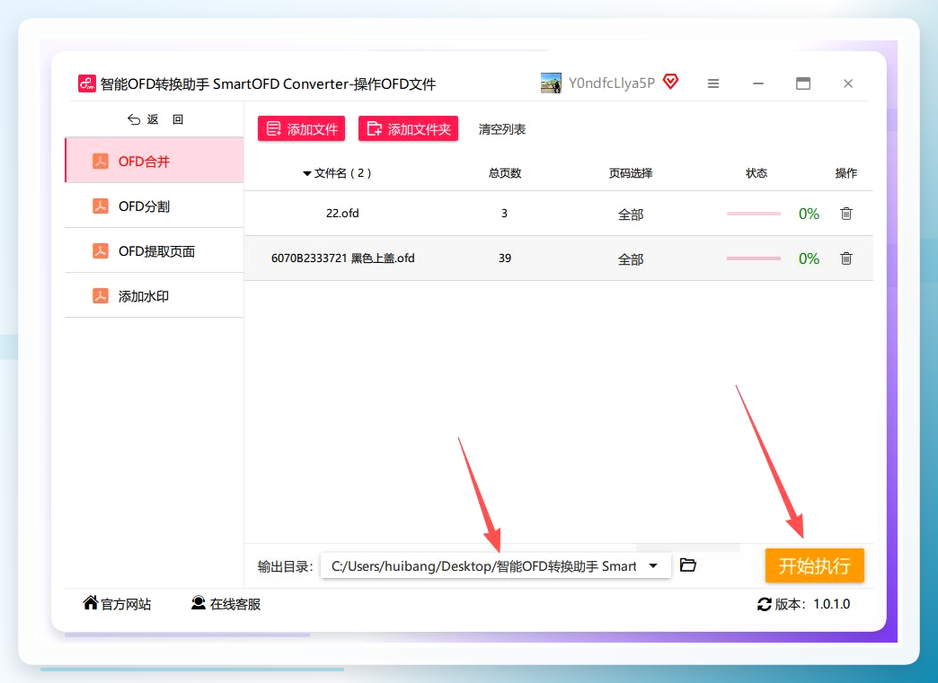Click the username Y0ndfcLlya5P
Viewport: 938px width, 683px height.
(x=611, y=83)
